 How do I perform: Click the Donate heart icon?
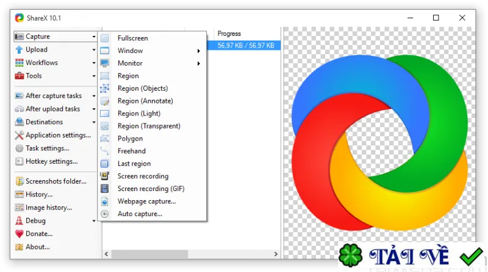(x=20, y=234)
